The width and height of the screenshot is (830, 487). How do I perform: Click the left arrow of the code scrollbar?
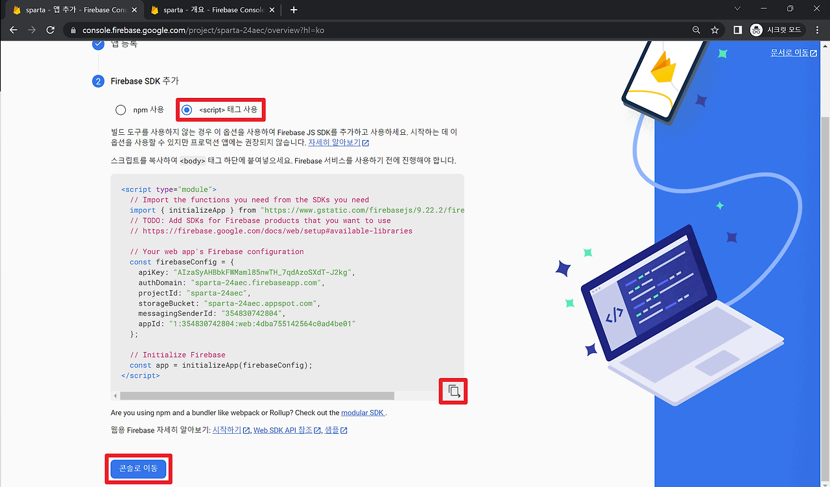pyautogui.click(x=115, y=396)
